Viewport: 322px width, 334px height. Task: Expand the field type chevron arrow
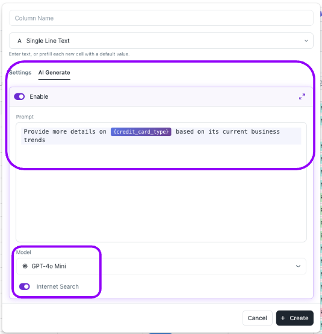(x=306, y=41)
